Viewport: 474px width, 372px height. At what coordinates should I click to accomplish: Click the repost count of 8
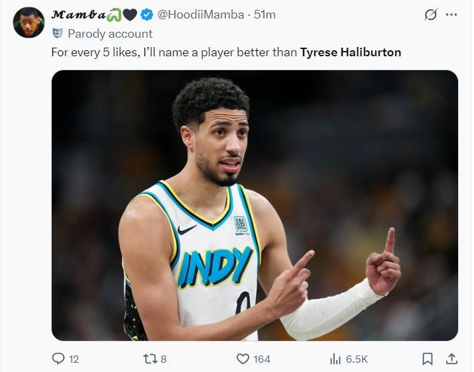pos(163,359)
